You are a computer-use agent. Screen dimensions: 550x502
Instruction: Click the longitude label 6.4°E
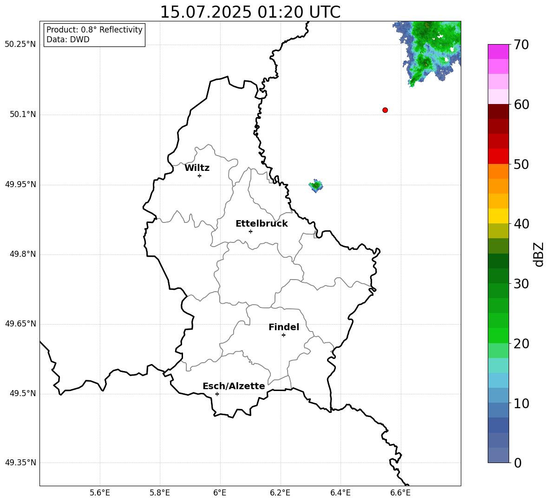tap(340, 493)
